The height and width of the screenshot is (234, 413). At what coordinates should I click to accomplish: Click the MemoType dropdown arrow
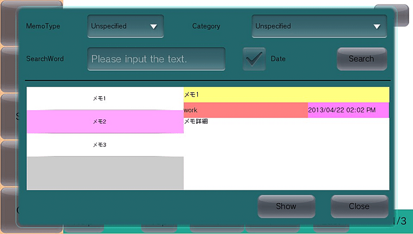click(153, 26)
